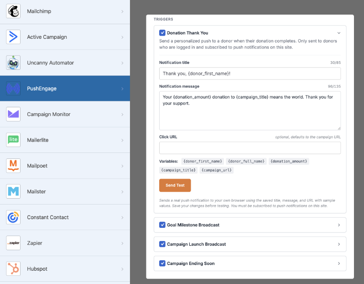Click the Send Test button
364x284 pixels.
(175, 185)
